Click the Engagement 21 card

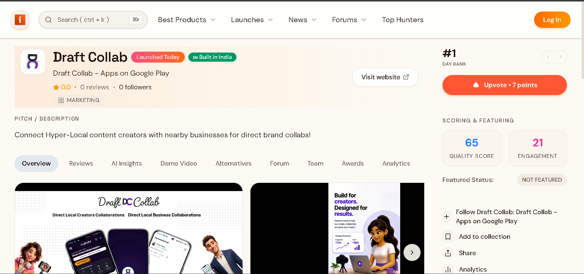pyautogui.click(x=537, y=148)
